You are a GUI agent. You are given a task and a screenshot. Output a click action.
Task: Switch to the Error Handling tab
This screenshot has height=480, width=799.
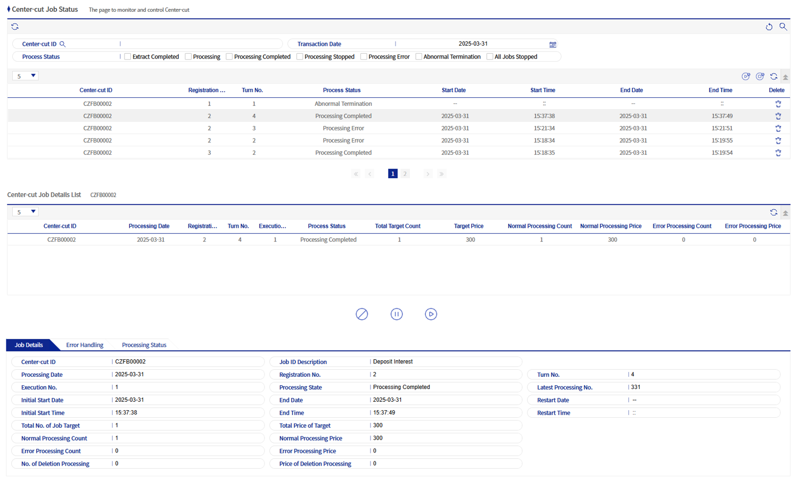coord(85,345)
